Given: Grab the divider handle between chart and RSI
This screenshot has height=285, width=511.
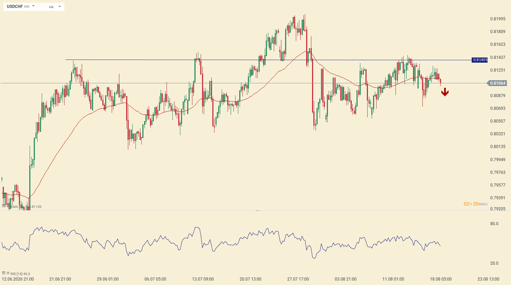Looking at the screenshot, I should pyautogui.click(x=257, y=210).
